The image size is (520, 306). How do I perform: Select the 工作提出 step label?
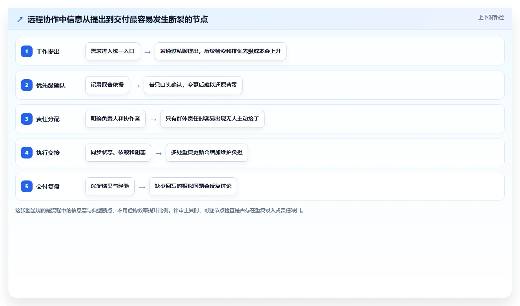pyautogui.click(x=48, y=51)
